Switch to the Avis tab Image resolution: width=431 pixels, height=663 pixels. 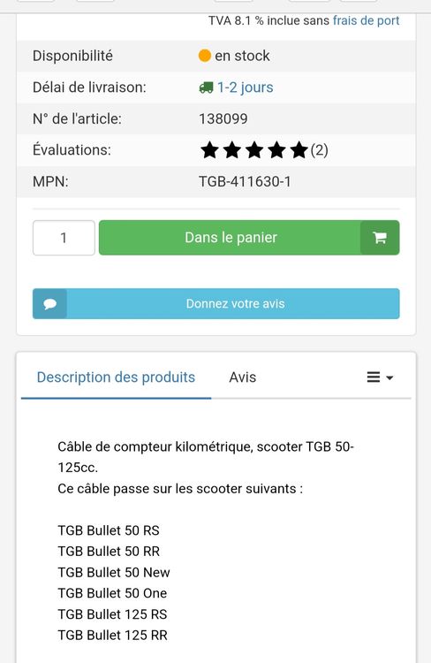point(243,377)
